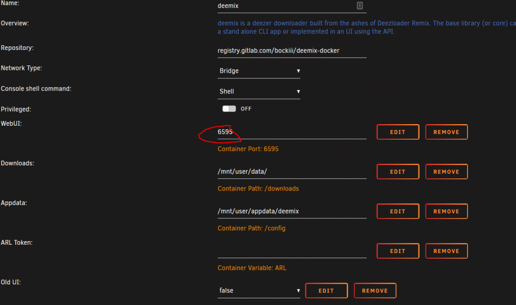
Task: Click the blue Overview description text
Action: click(x=366, y=27)
